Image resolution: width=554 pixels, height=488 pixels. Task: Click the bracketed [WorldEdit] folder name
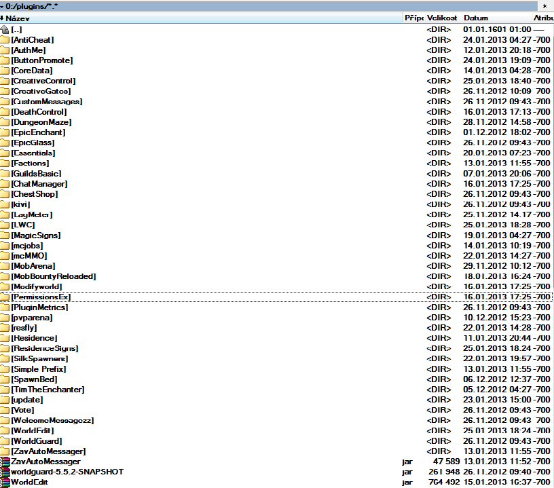tap(33, 431)
